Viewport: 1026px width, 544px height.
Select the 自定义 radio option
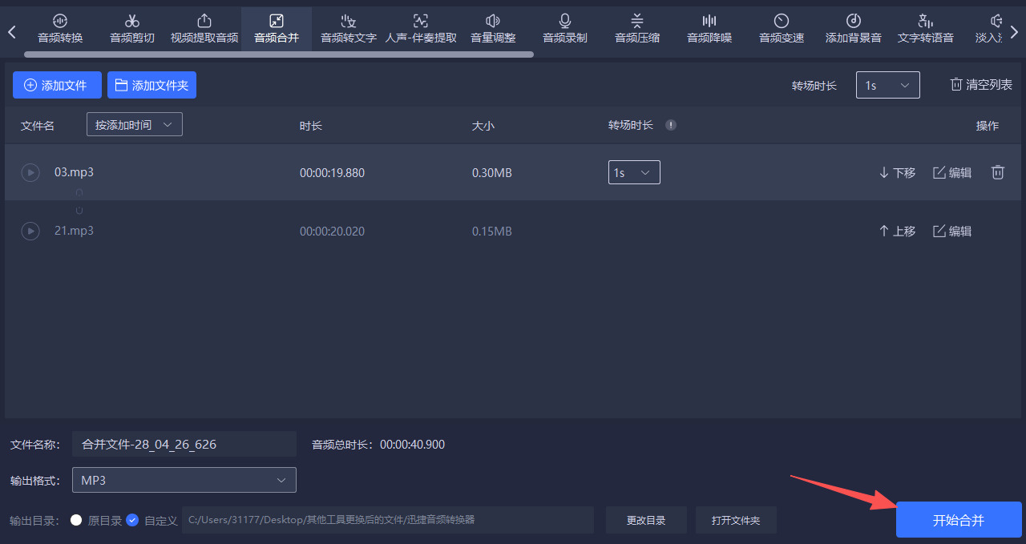pyautogui.click(x=133, y=520)
